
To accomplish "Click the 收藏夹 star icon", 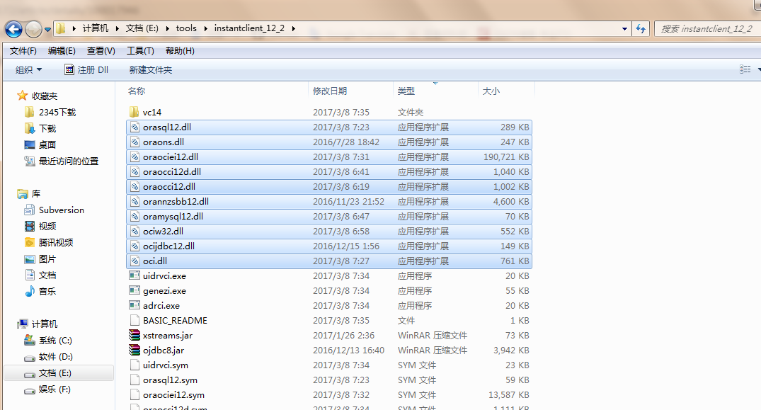I will point(23,96).
